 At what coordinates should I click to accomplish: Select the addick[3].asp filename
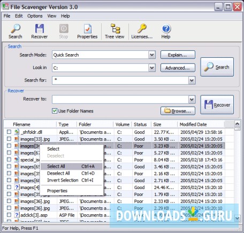point(34,215)
